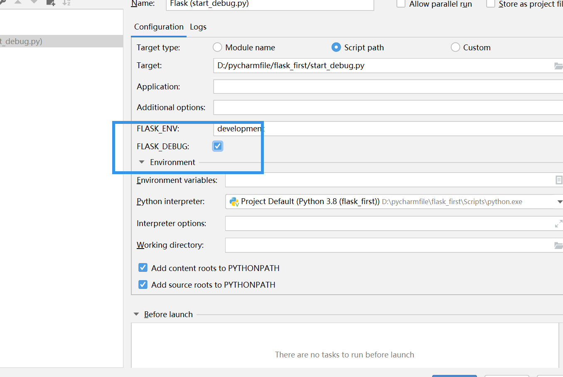Browse folder for Working directory field
The height and width of the screenshot is (377, 563).
tap(558, 245)
